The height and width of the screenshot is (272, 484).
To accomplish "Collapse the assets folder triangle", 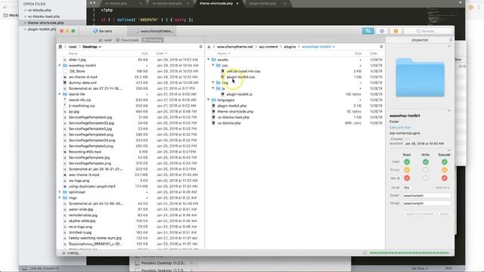I will (x=209, y=59).
